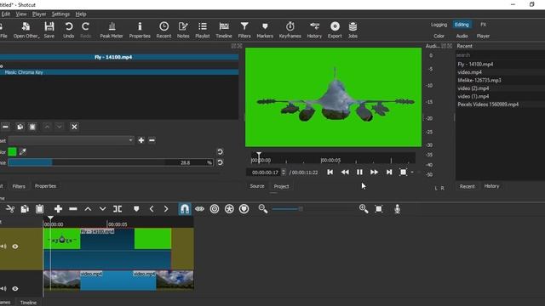Open the filter preset dropdown
The height and width of the screenshot is (306, 545).
(72, 140)
